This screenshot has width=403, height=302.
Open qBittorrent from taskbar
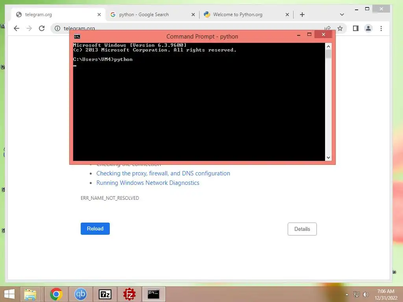pos(80,294)
